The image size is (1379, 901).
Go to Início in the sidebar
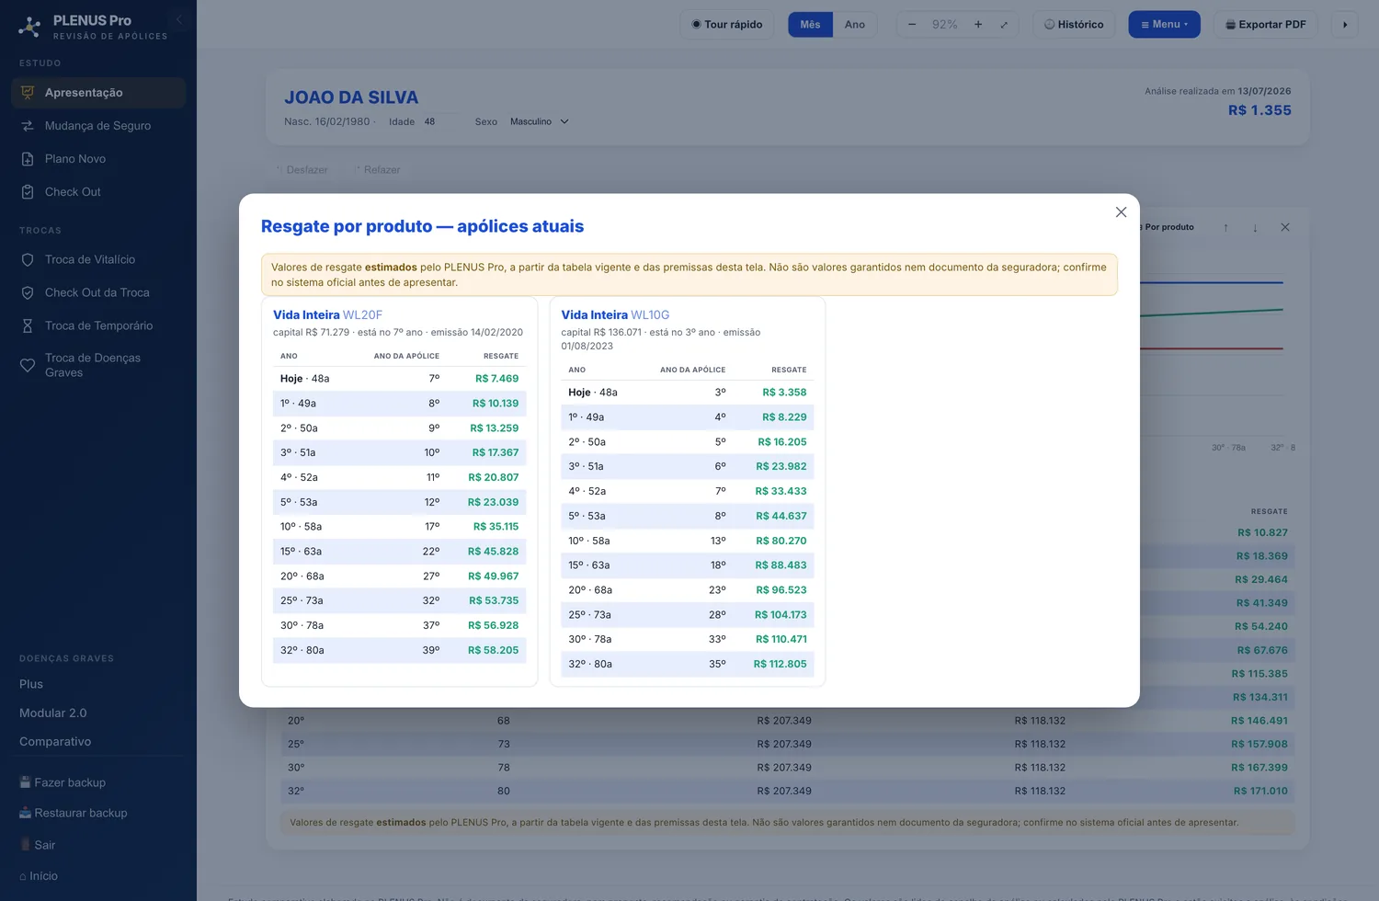click(39, 876)
